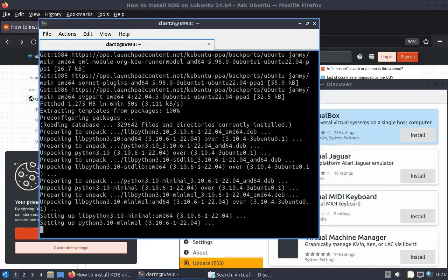
Task: Install Virtual Jaguar in Discover
Action: point(418,176)
